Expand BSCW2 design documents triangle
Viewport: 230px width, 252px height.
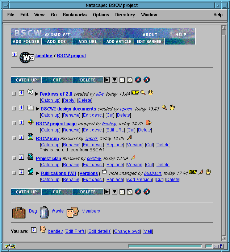37,109
